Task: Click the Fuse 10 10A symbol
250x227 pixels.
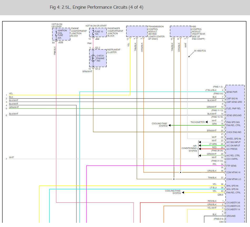Action: (x=93, y=33)
